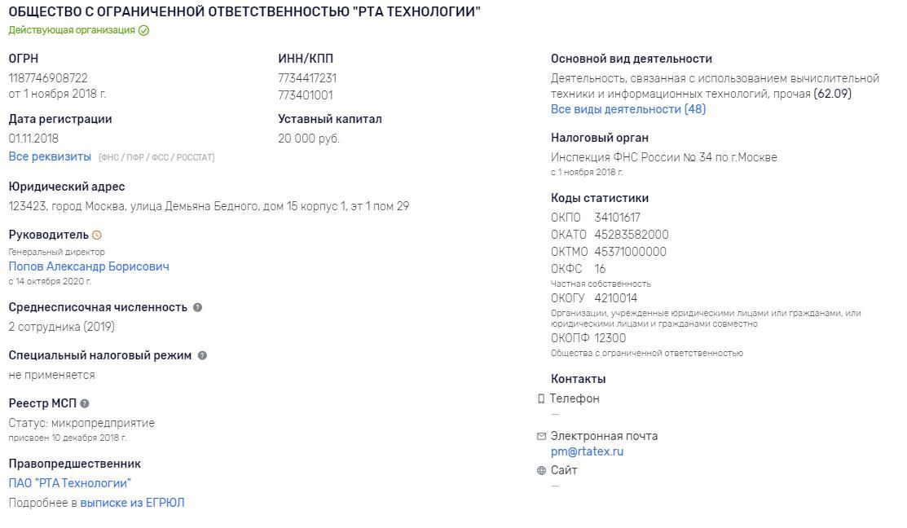Click the green active organization checkmark icon
907x528 pixels.
[x=144, y=31]
